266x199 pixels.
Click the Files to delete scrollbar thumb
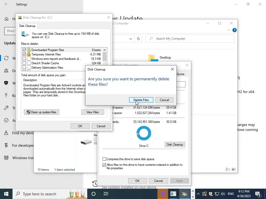104,56
